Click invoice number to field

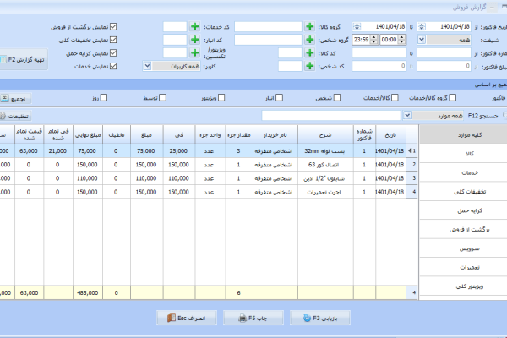coord(379,53)
